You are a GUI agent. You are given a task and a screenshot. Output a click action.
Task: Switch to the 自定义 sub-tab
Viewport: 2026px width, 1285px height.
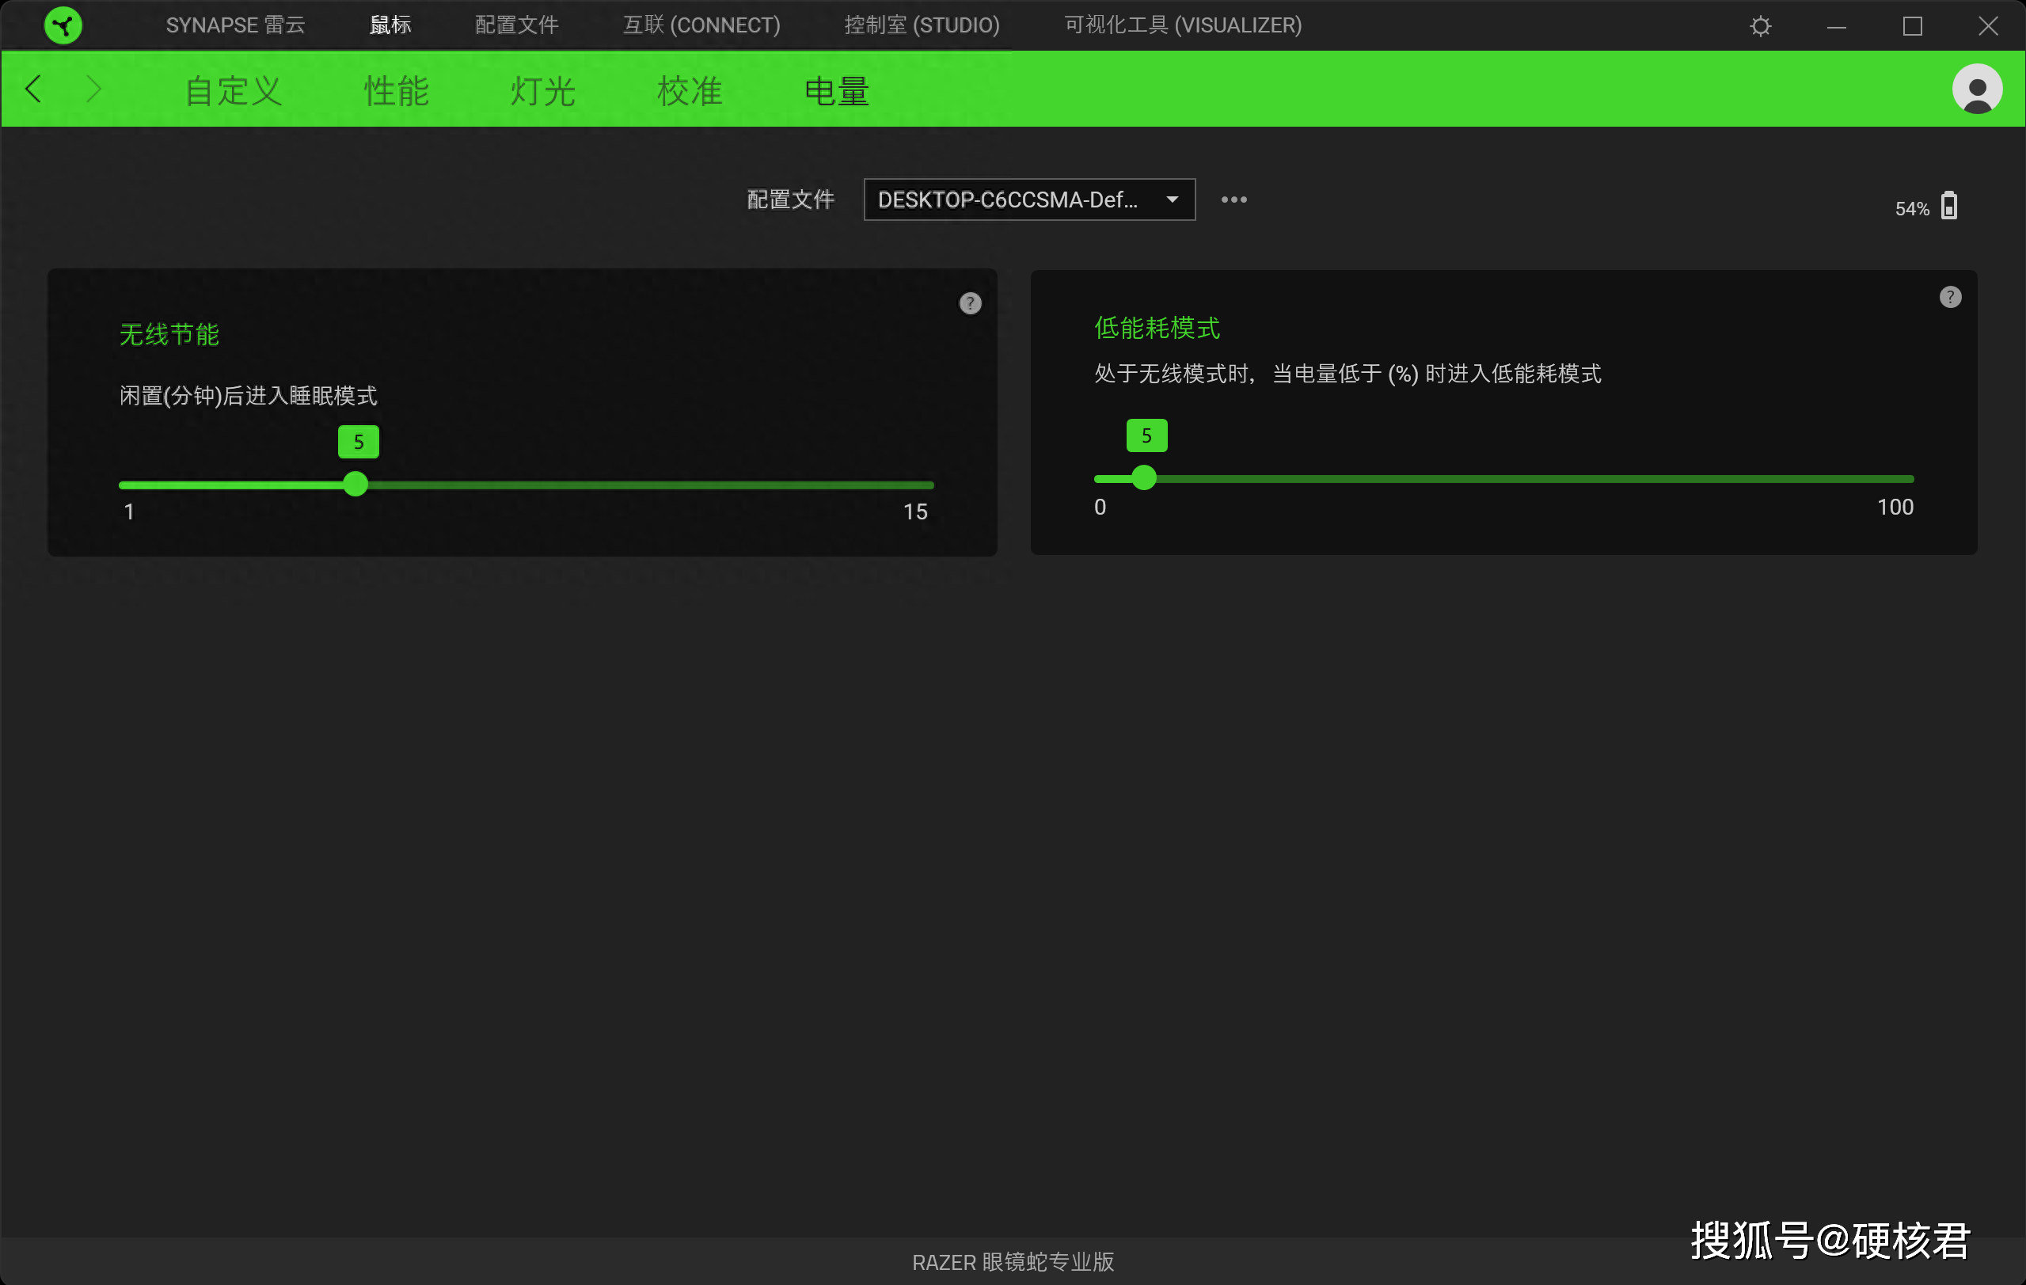[x=233, y=90]
